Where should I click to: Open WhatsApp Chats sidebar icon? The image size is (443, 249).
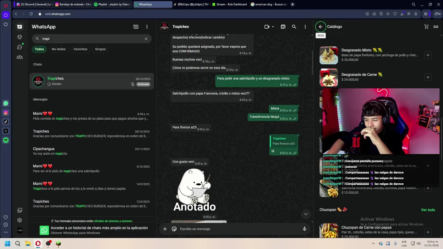20,27
